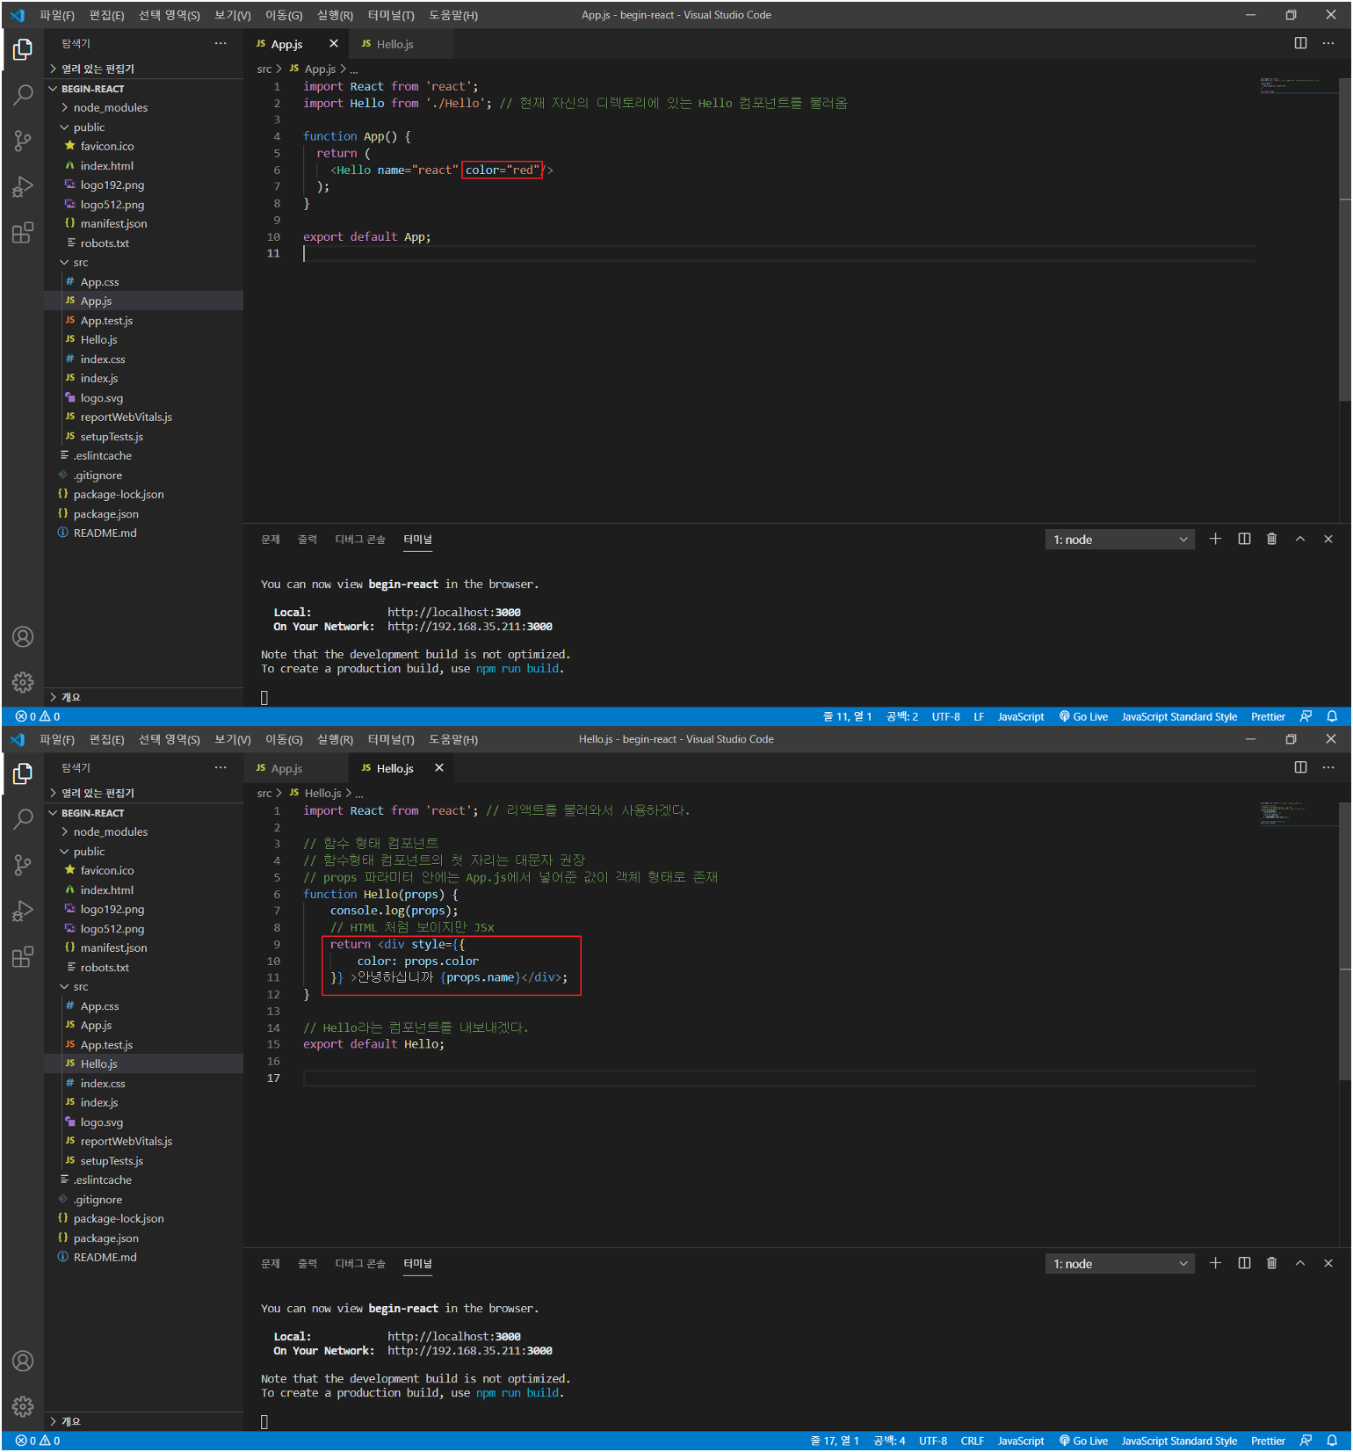Open Help menu in bottom window
The height and width of the screenshot is (1452, 1353).
pos(453,739)
